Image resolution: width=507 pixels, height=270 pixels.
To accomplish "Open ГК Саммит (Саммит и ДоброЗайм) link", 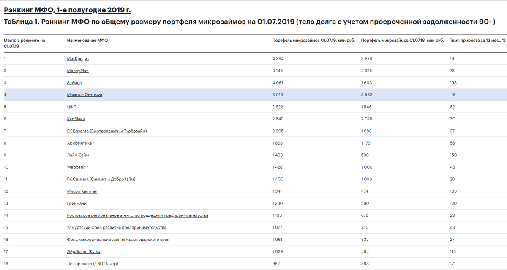I will click(101, 179).
